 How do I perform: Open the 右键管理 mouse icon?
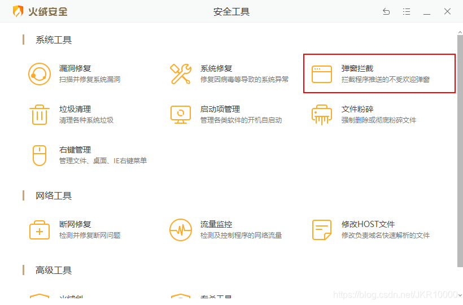(x=40, y=155)
